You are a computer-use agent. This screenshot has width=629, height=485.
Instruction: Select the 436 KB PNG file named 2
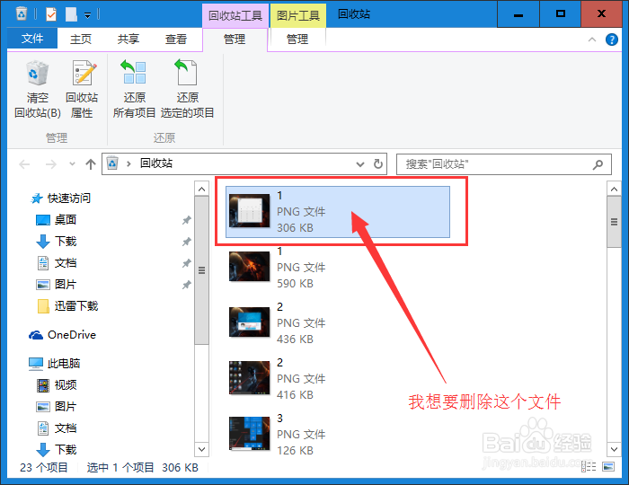(x=338, y=323)
